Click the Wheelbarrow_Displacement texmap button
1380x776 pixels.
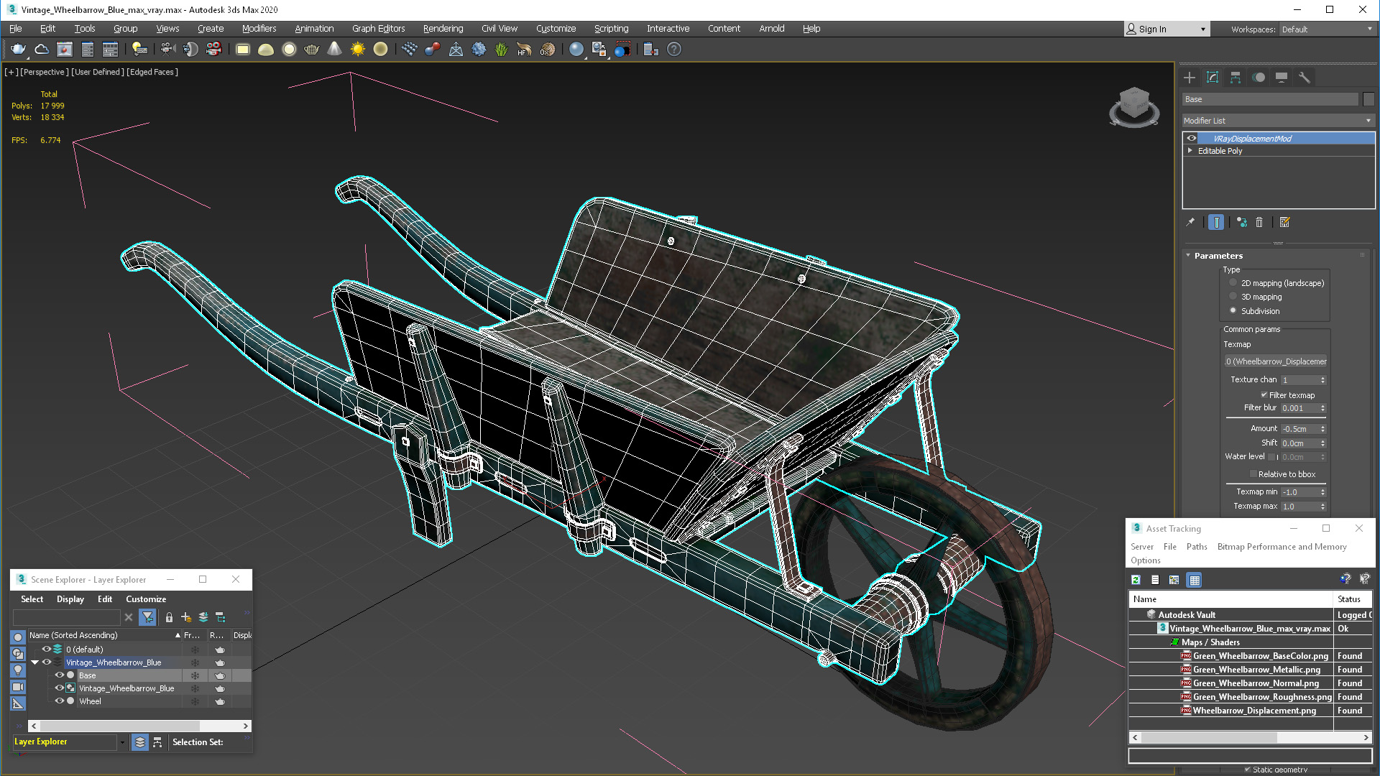(1276, 361)
